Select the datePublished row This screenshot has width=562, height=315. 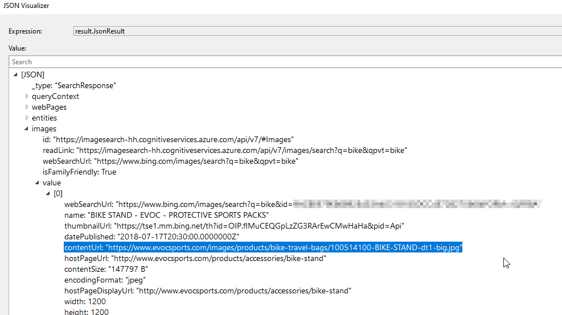click(151, 237)
